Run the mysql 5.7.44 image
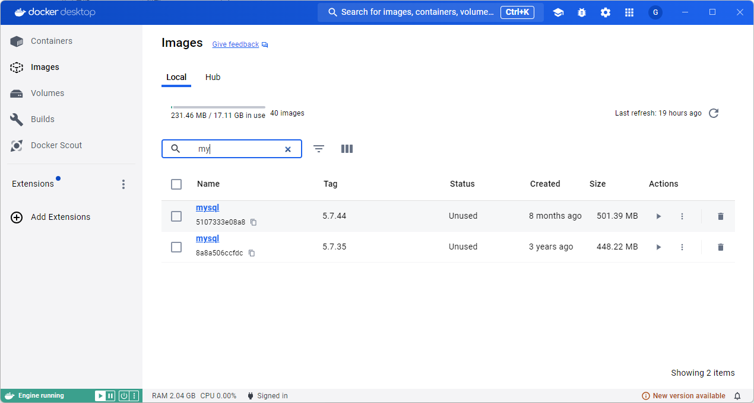This screenshot has width=754, height=403. (x=658, y=216)
